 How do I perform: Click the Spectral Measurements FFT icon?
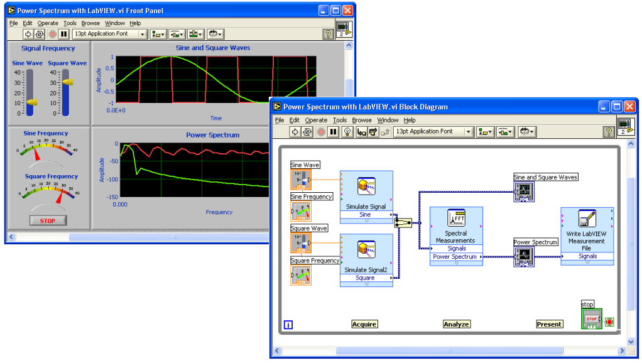pos(455,219)
